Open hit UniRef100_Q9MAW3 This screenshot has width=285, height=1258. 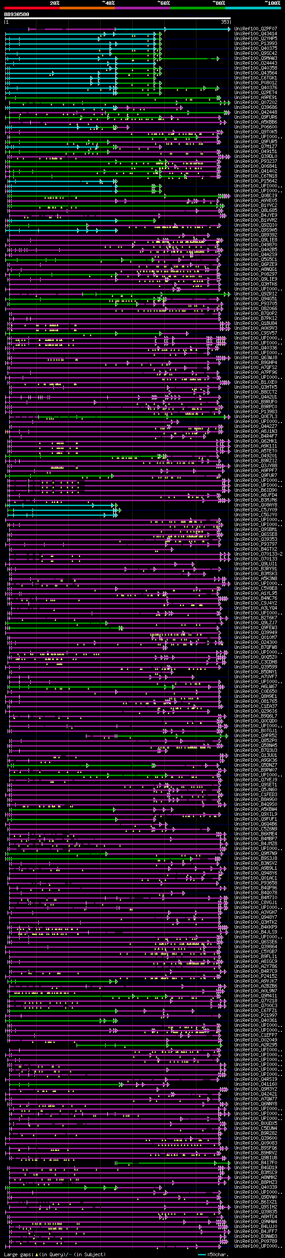[255, 58]
